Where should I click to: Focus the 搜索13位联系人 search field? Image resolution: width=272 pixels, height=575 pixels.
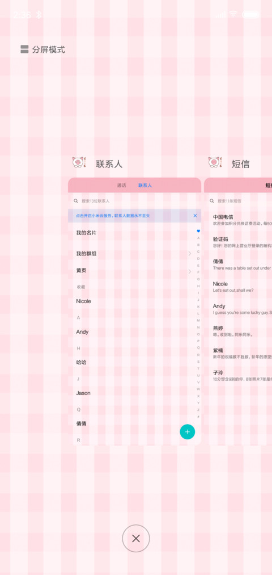coord(134,201)
